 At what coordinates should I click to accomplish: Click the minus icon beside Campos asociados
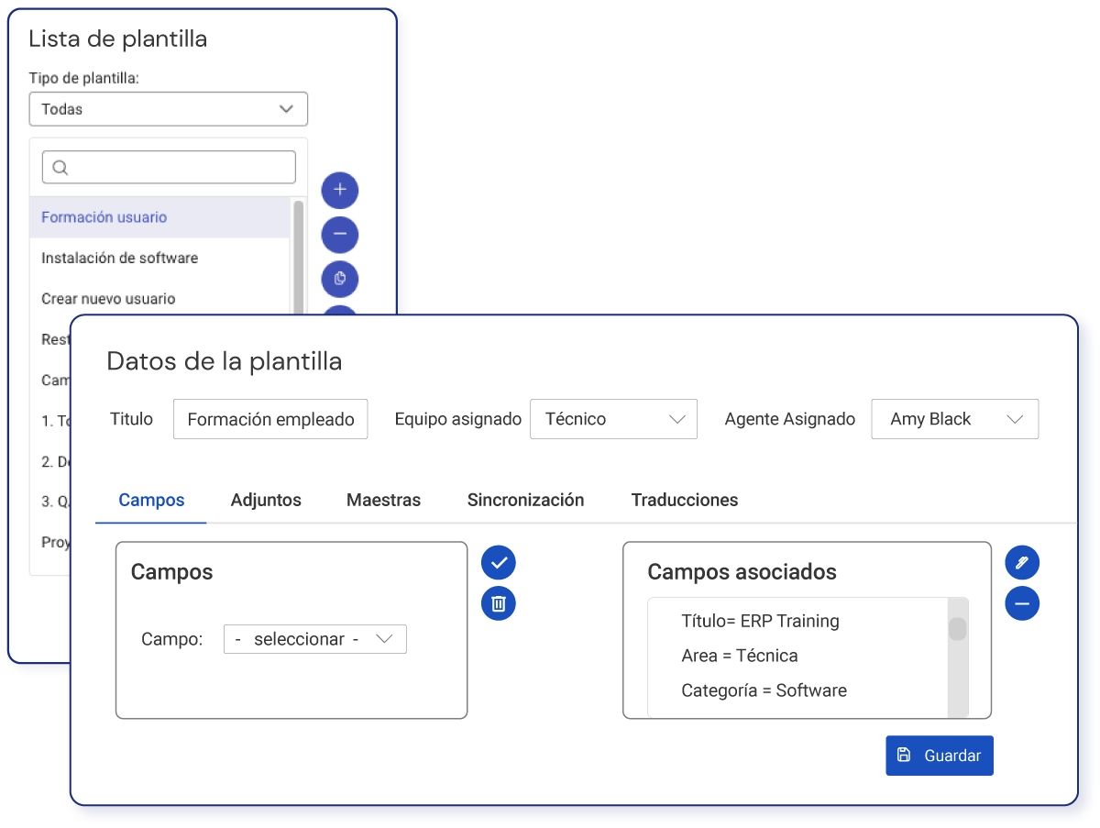(1022, 603)
